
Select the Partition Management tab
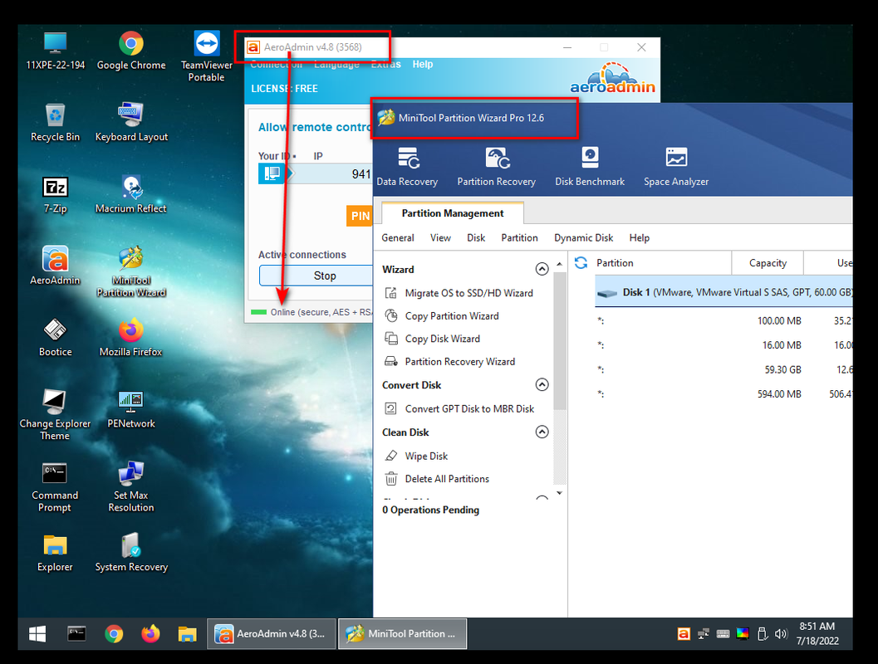pyautogui.click(x=453, y=213)
